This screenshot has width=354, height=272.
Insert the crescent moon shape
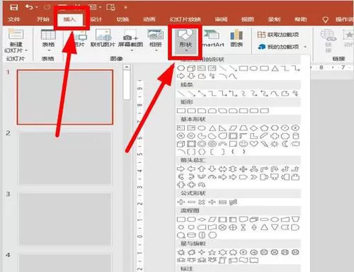tap(285, 144)
